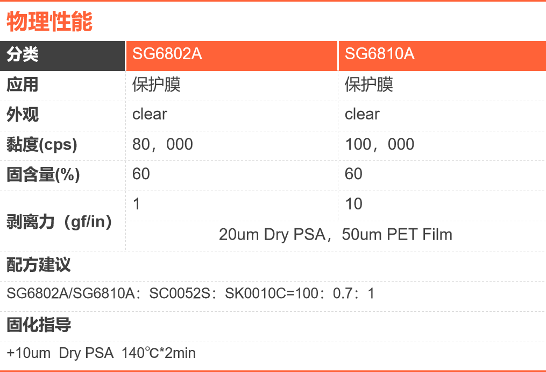This screenshot has width=546, height=372.
Task: Select the 剥离力 (gf/in) row label
Action: [59, 221]
